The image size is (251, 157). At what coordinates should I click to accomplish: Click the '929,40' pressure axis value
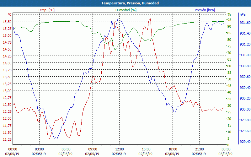245,142
